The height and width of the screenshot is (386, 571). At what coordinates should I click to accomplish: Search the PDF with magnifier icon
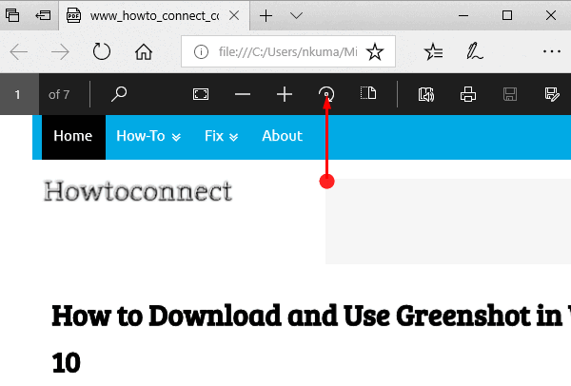[x=119, y=94]
